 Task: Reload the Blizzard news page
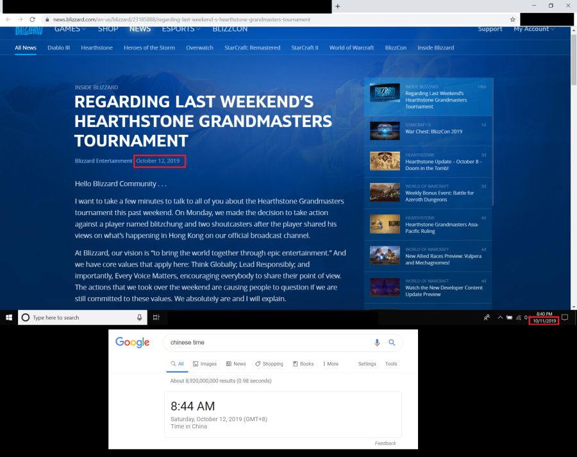pos(33,19)
